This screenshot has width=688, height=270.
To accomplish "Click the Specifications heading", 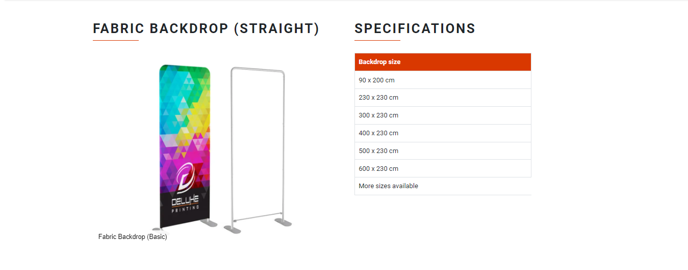I will 415,28.
